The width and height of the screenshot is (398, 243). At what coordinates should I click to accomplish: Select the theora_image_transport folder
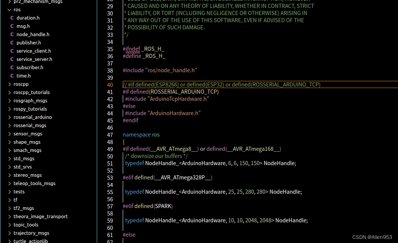(x=40, y=216)
